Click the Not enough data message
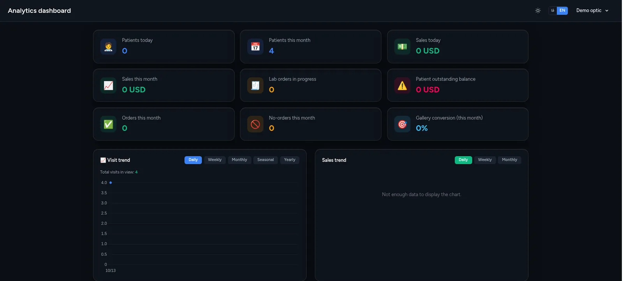This screenshot has width=623, height=281. click(x=421, y=195)
